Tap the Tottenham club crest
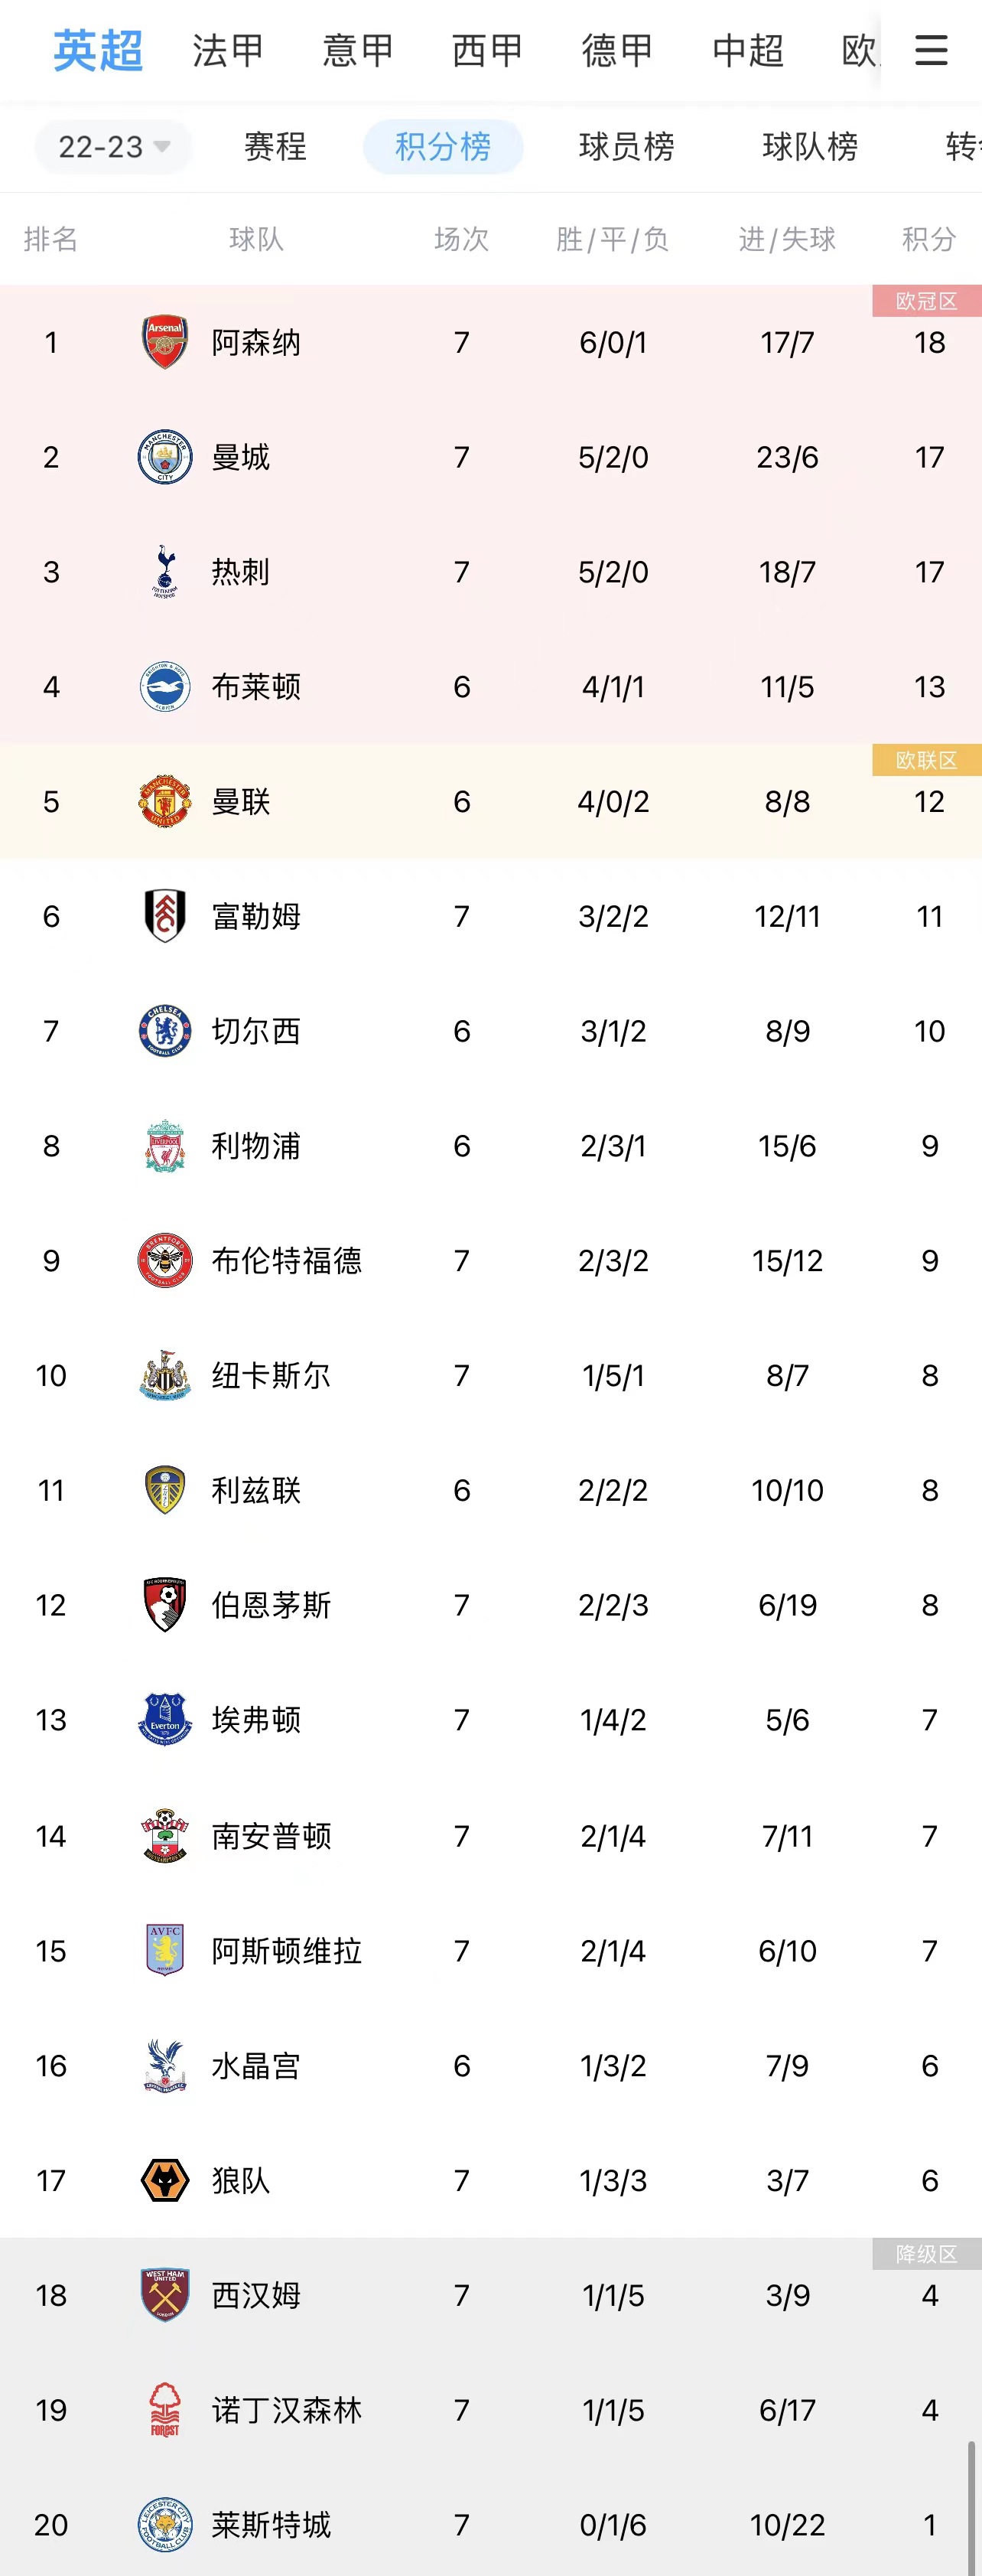982x2576 pixels. pyautogui.click(x=165, y=572)
